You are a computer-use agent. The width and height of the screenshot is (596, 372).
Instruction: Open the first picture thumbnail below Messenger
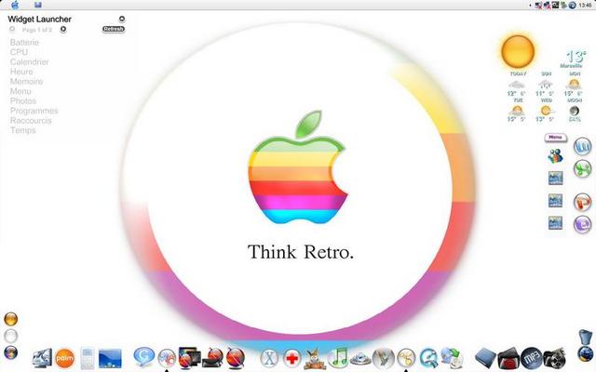click(555, 178)
